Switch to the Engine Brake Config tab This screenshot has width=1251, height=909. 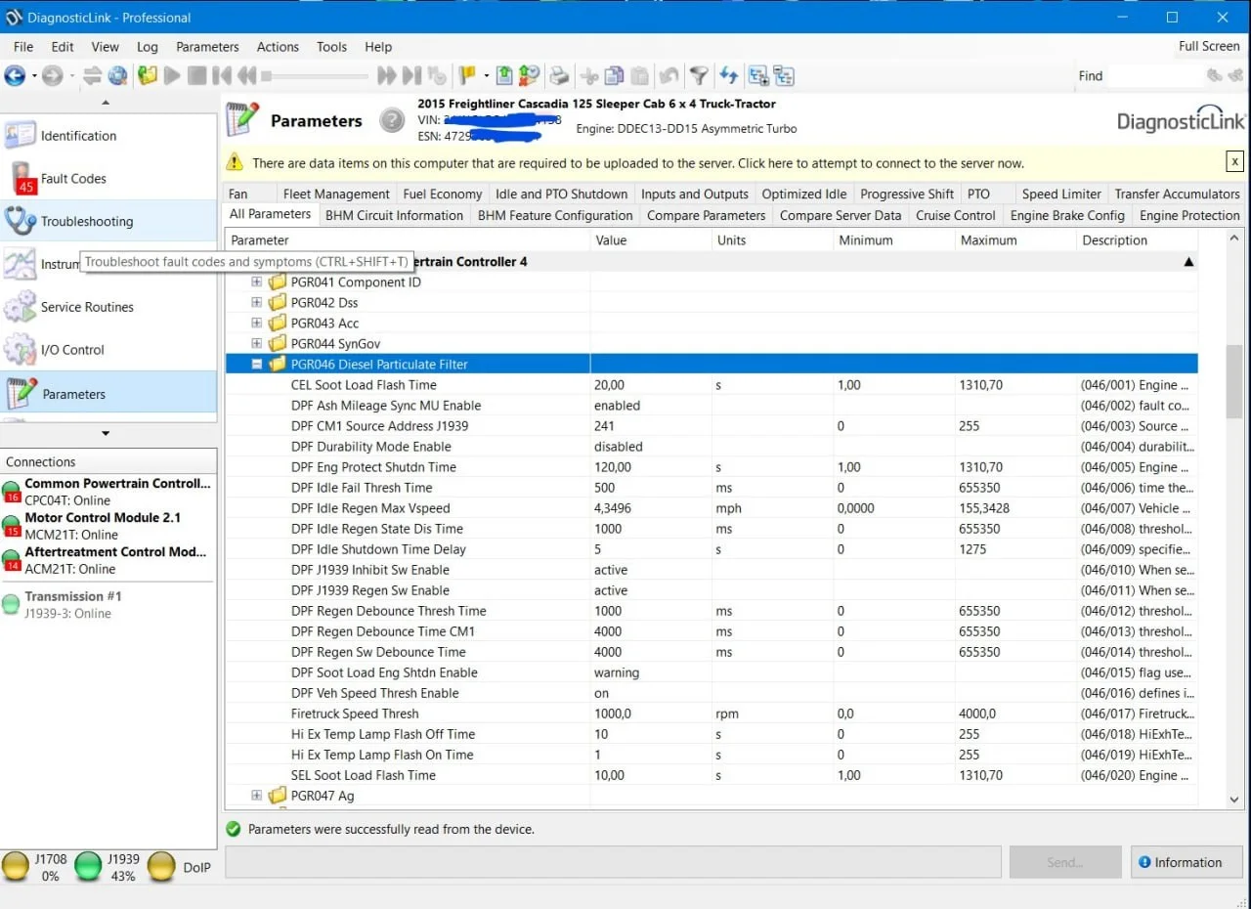[x=1066, y=215]
